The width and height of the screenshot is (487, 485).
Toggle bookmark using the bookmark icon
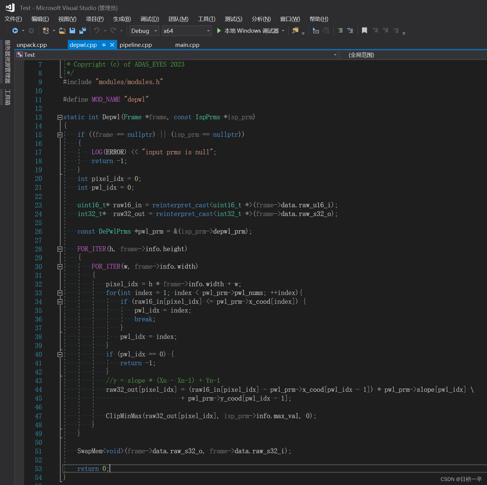tap(364, 31)
